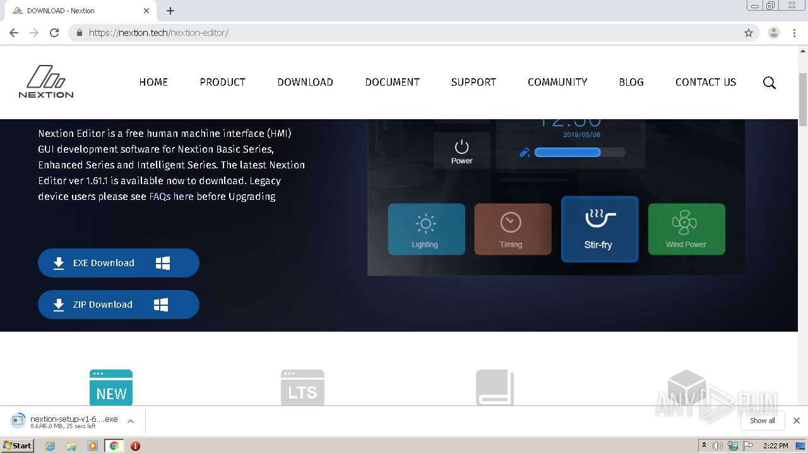Click the Lighting tile in demo image
Screen dimensions: 808x454
click(426, 229)
